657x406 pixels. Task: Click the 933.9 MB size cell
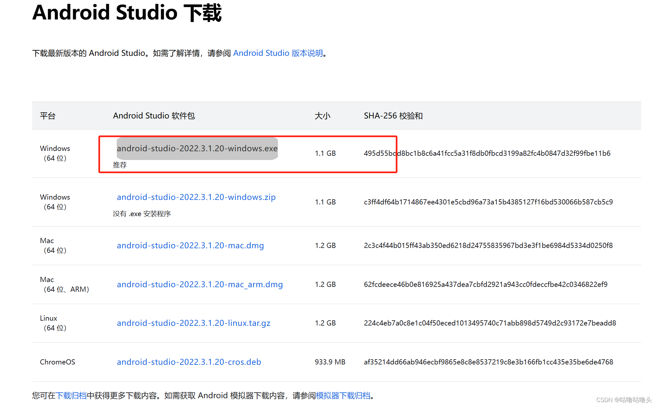(x=330, y=362)
